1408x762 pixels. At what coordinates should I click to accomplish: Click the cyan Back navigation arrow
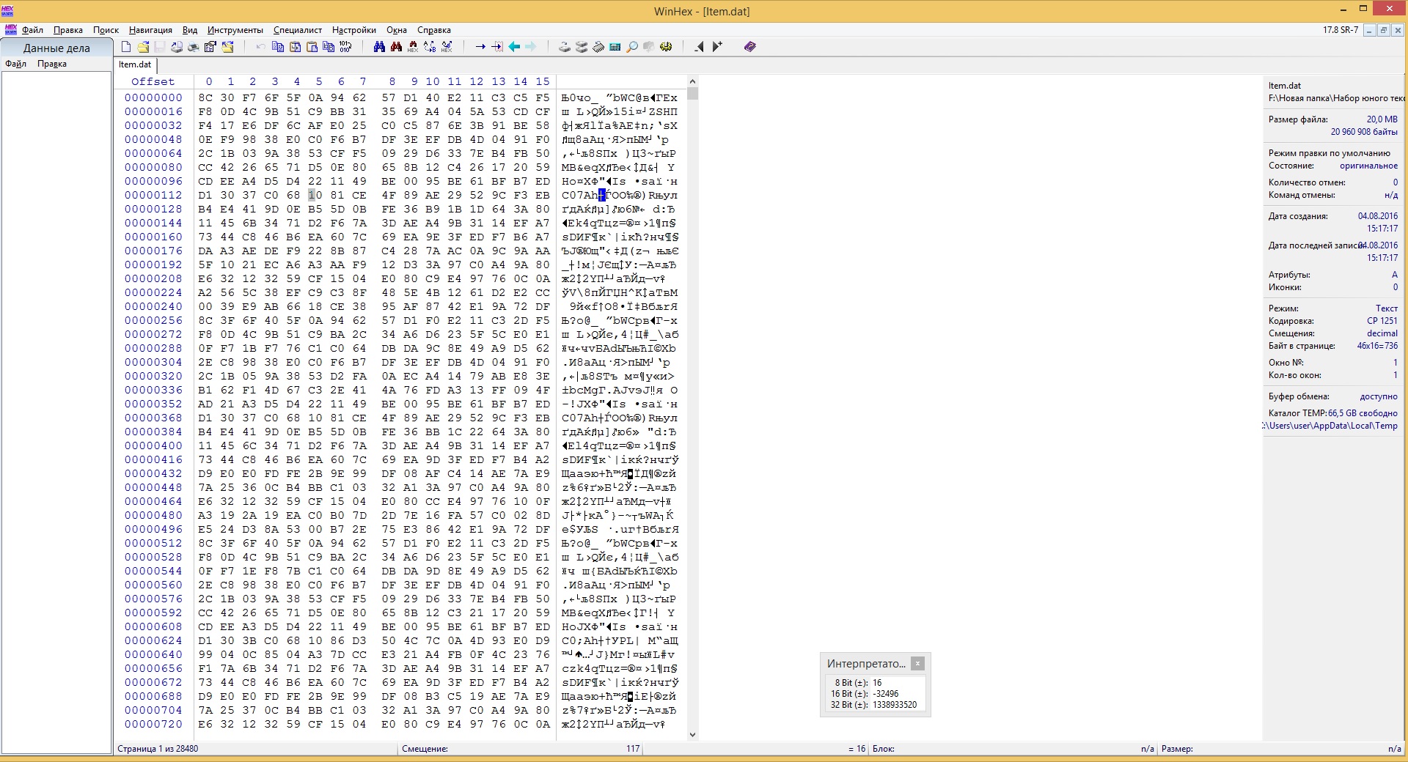[x=514, y=46]
